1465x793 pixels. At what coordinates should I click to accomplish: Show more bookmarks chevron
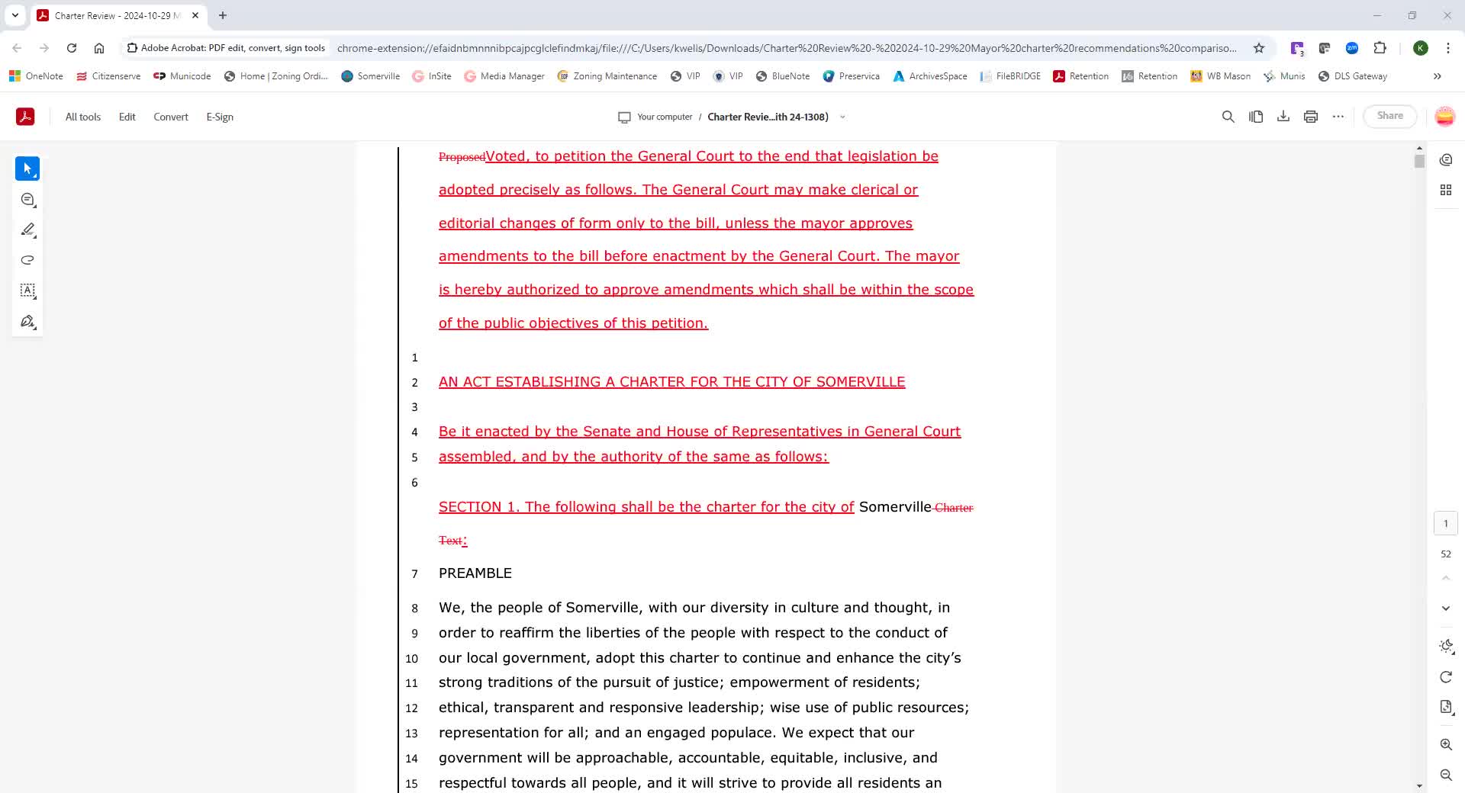click(x=1438, y=76)
